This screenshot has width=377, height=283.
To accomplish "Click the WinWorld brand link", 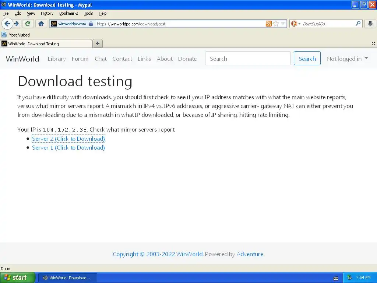I will coord(22,59).
